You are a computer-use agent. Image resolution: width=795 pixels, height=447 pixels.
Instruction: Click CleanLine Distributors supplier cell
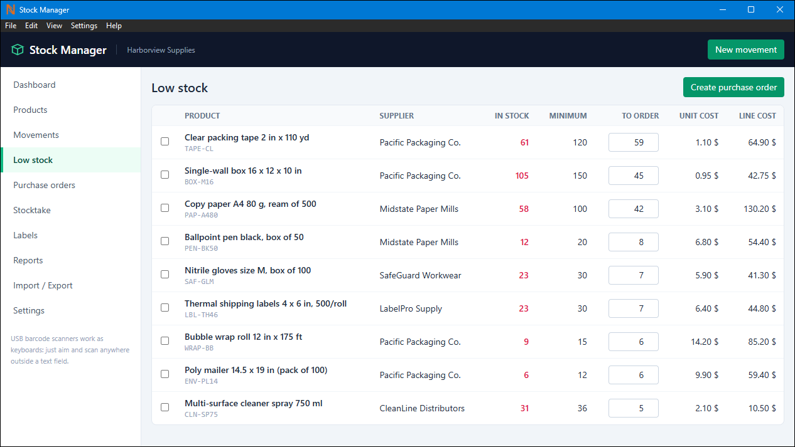point(422,408)
